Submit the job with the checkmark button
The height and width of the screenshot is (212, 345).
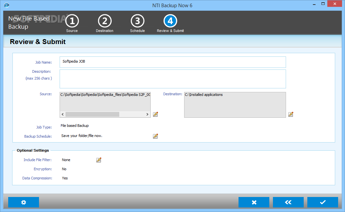[323, 202]
